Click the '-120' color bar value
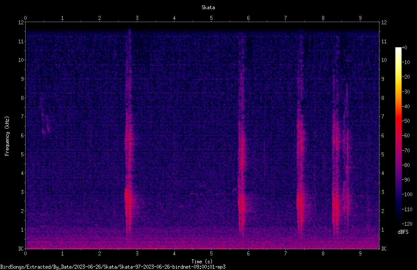The width and height of the screenshot is (417, 270). click(407, 224)
